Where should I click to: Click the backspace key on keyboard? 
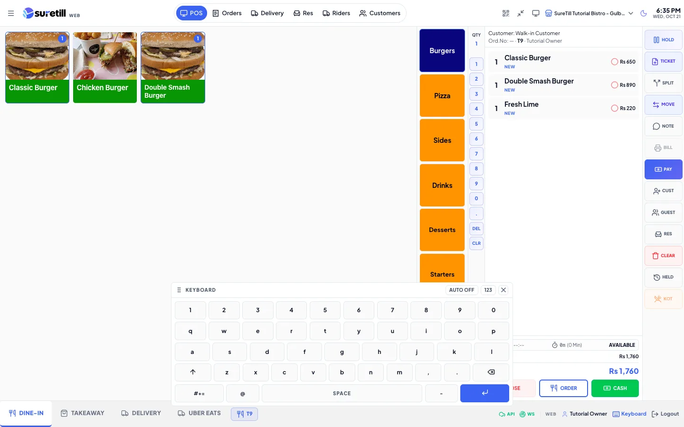[491, 372]
